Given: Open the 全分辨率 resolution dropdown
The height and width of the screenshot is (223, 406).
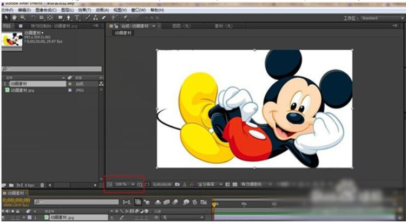Looking at the screenshot, I should [x=209, y=184].
